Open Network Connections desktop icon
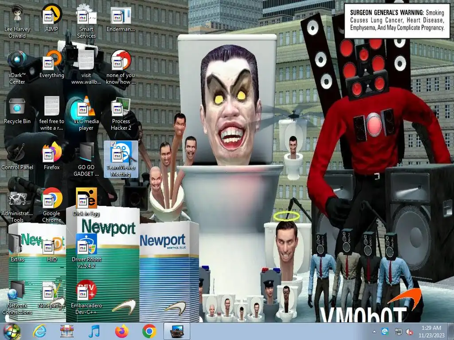 (17, 297)
